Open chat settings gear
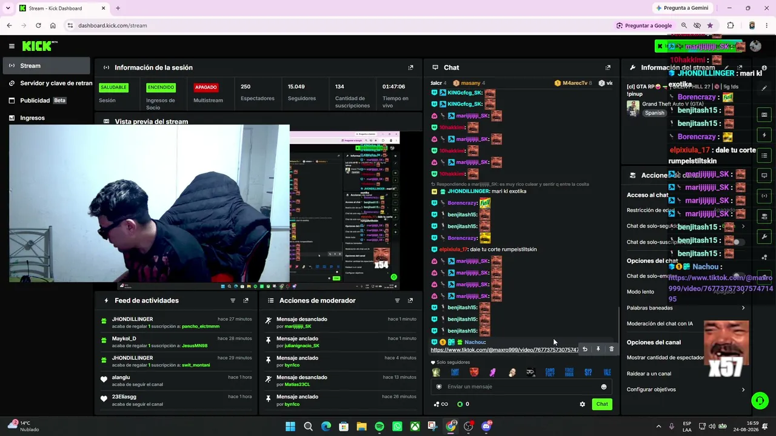 [583, 404]
